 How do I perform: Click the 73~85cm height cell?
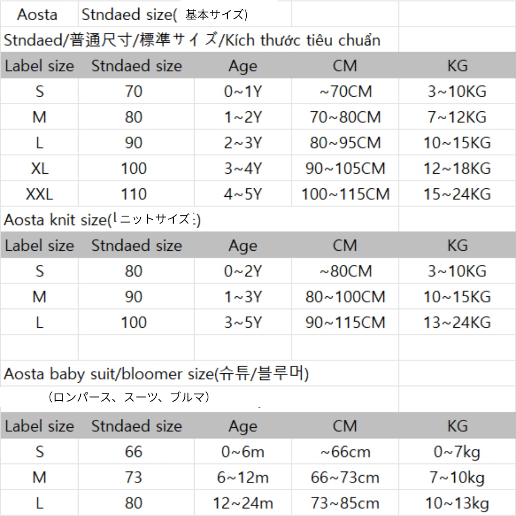pyautogui.click(x=345, y=503)
